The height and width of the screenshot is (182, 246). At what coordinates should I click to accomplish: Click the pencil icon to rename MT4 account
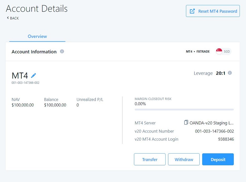(x=33, y=75)
